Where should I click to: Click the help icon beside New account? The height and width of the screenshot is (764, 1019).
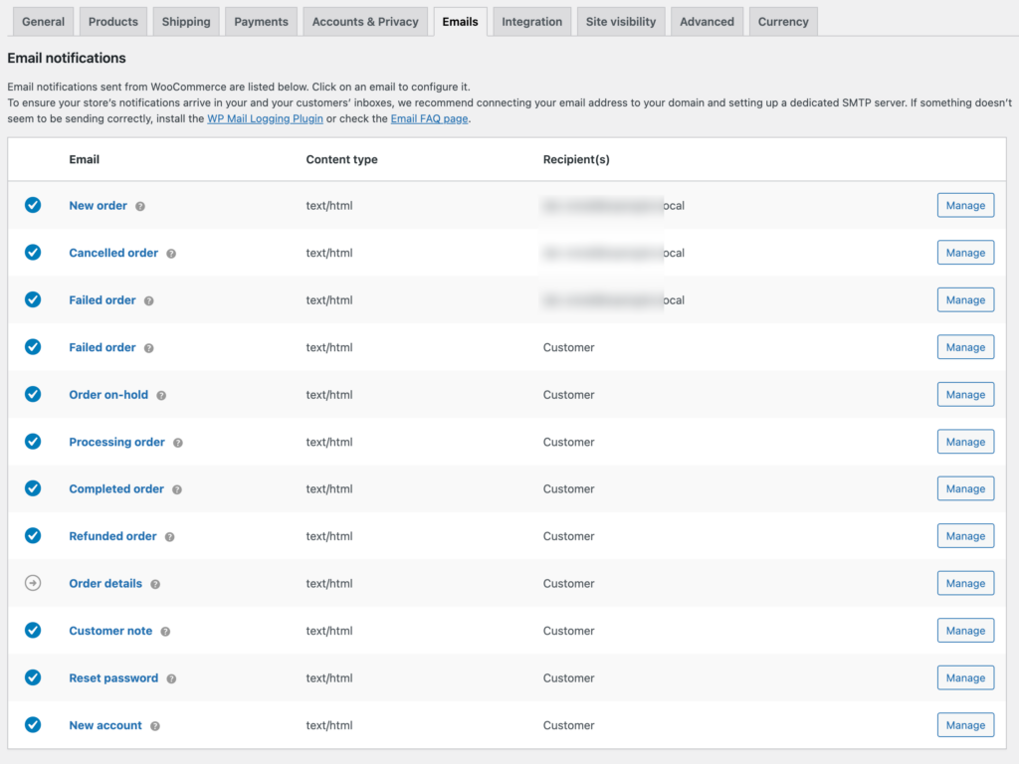point(154,726)
